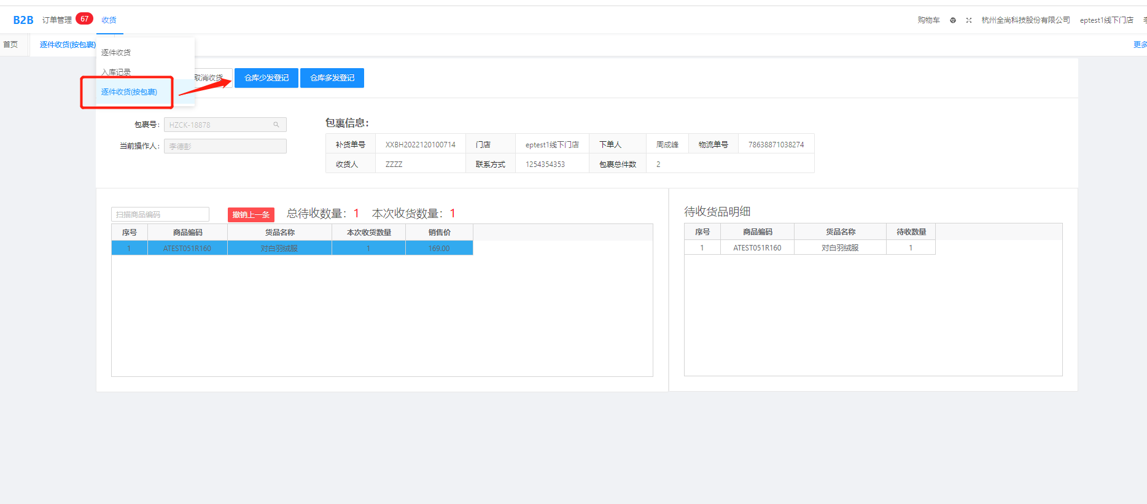Open the 购物车 shopping cart link
Image resolution: width=1147 pixels, height=504 pixels.
click(928, 20)
